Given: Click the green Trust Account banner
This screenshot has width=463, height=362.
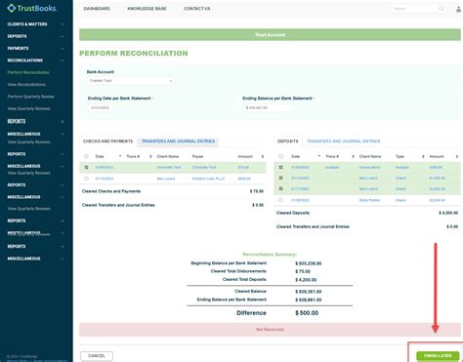Looking at the screenshot, I should pyautogui.click(x=270, y=35).
